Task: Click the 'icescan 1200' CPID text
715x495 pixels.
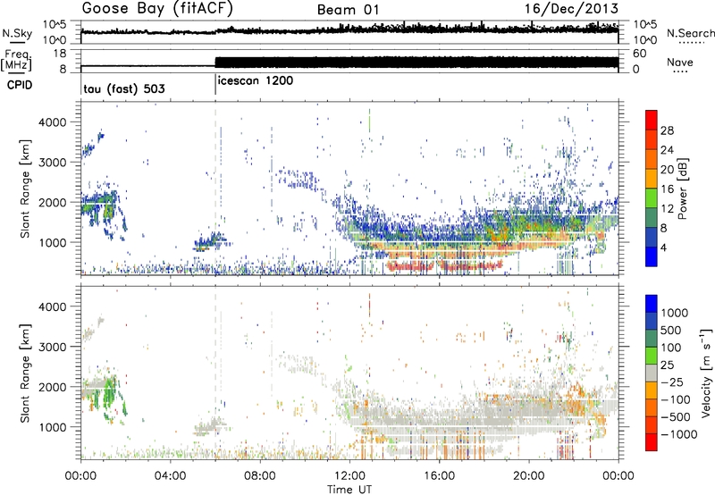Action: tap(256, 81)
